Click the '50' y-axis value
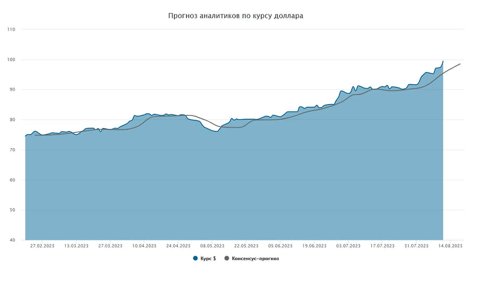This screenshot has width=504, height=283. tap(12, 210)
